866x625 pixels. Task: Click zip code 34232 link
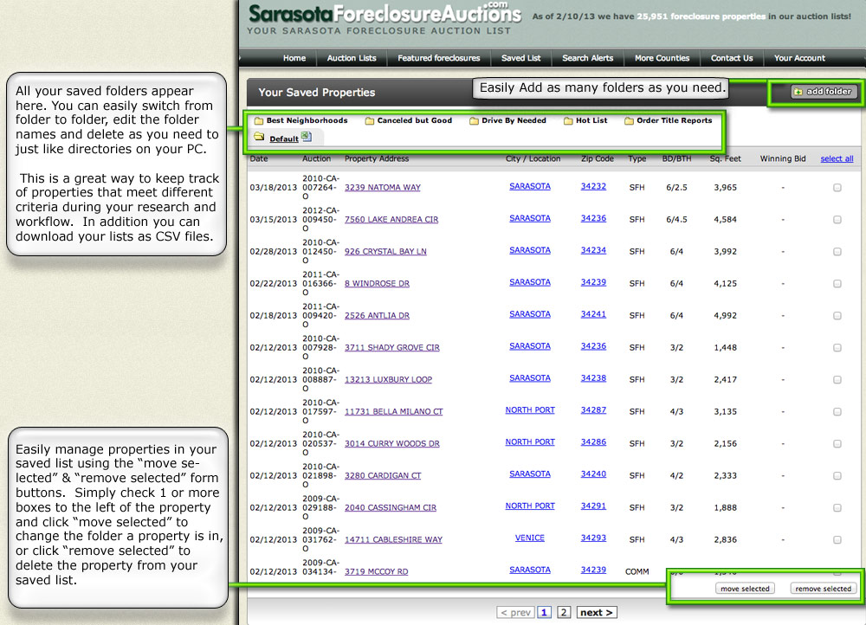click(593, 187)
